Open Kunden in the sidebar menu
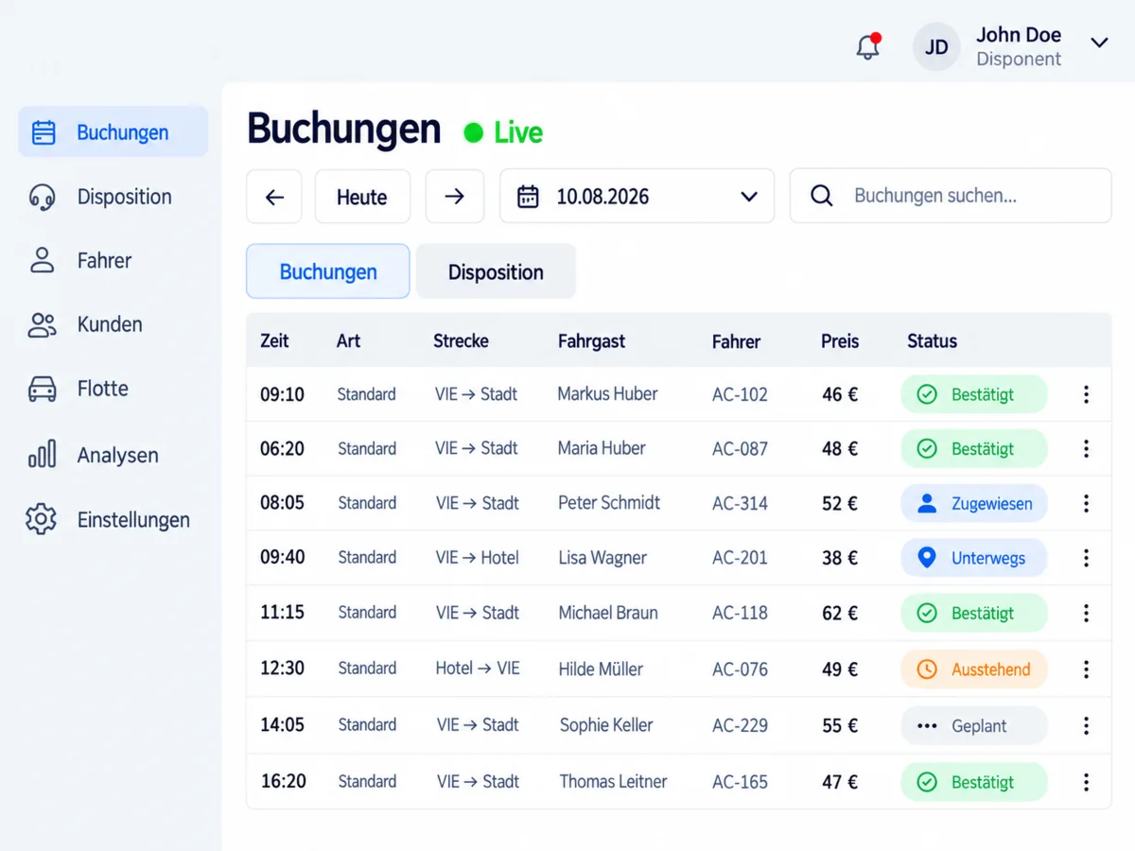 click(x=113, y=324)
